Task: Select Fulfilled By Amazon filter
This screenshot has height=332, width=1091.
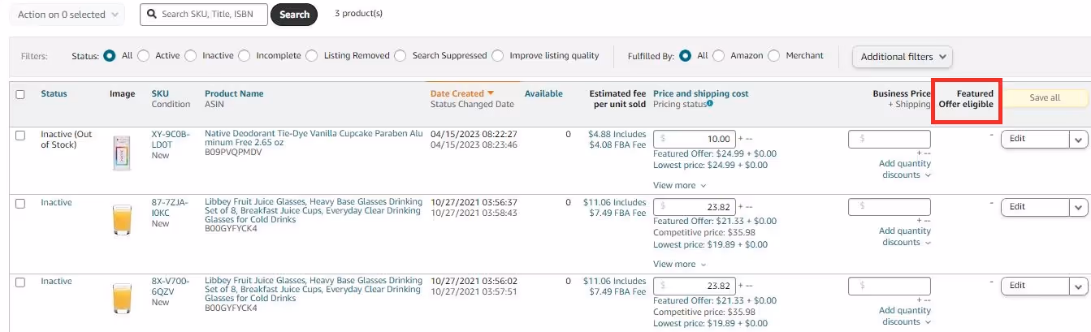Action: tap(718, 56)
